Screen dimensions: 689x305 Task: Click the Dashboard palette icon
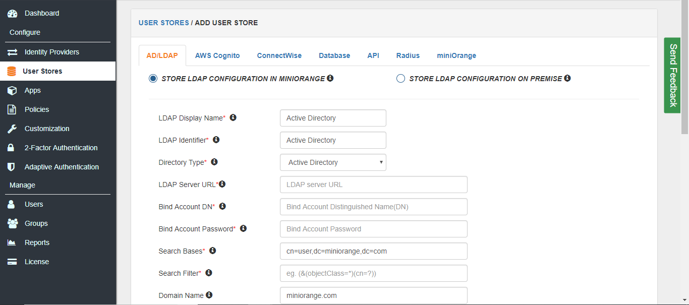[12, 14]
